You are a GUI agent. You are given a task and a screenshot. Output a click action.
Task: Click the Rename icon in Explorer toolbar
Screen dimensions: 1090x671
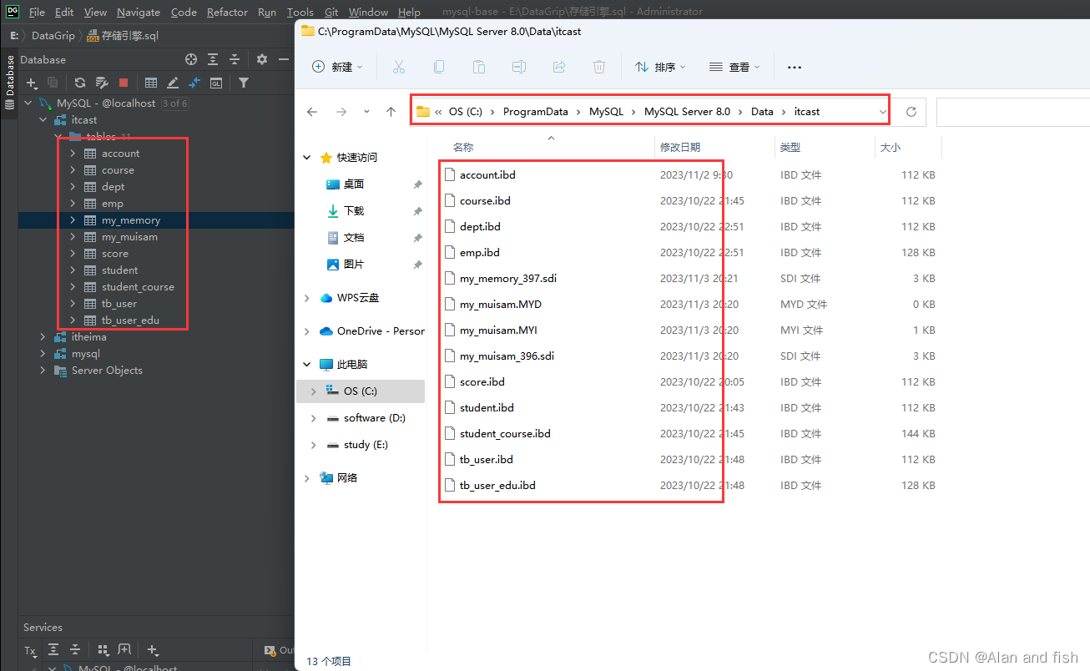(519, 67)
